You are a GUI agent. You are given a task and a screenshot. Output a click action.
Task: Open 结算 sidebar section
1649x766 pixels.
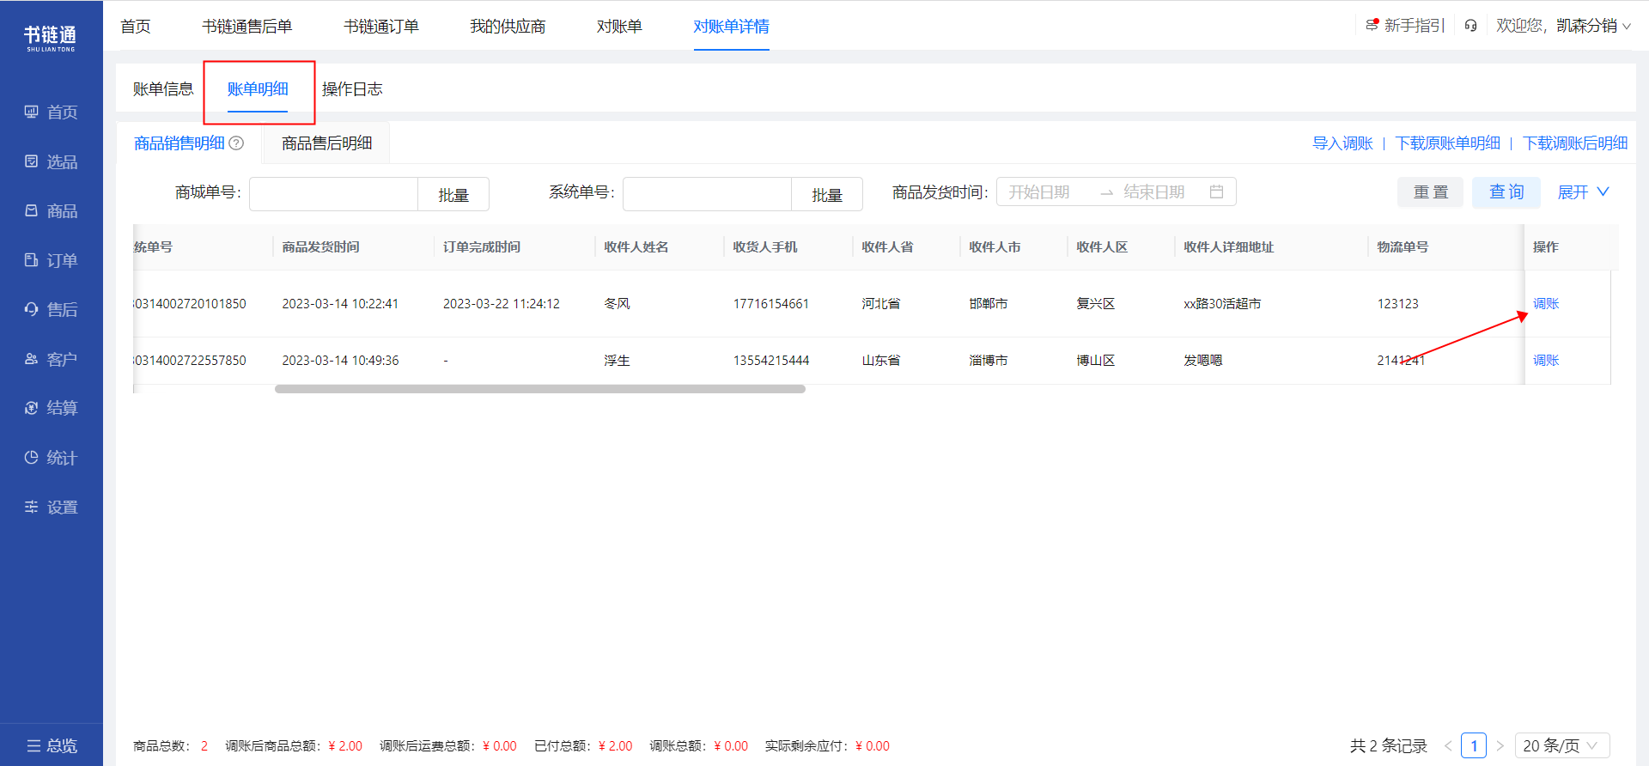click(52, 408)
